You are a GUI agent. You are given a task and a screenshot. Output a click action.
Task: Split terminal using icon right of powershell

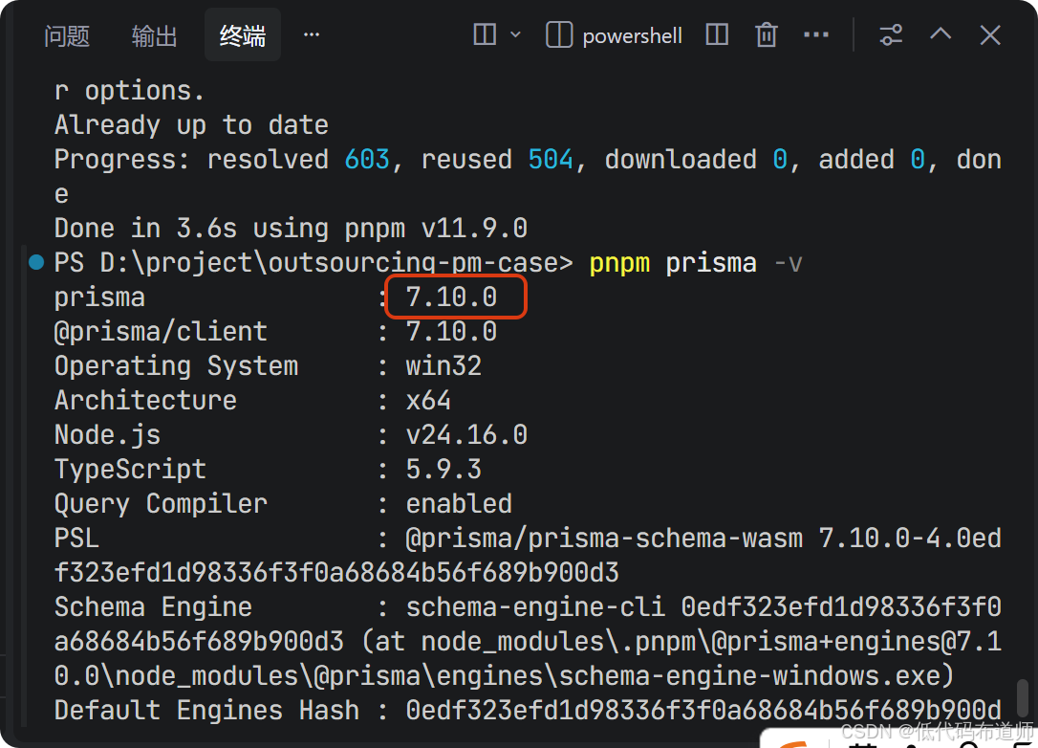pos(717,34)
